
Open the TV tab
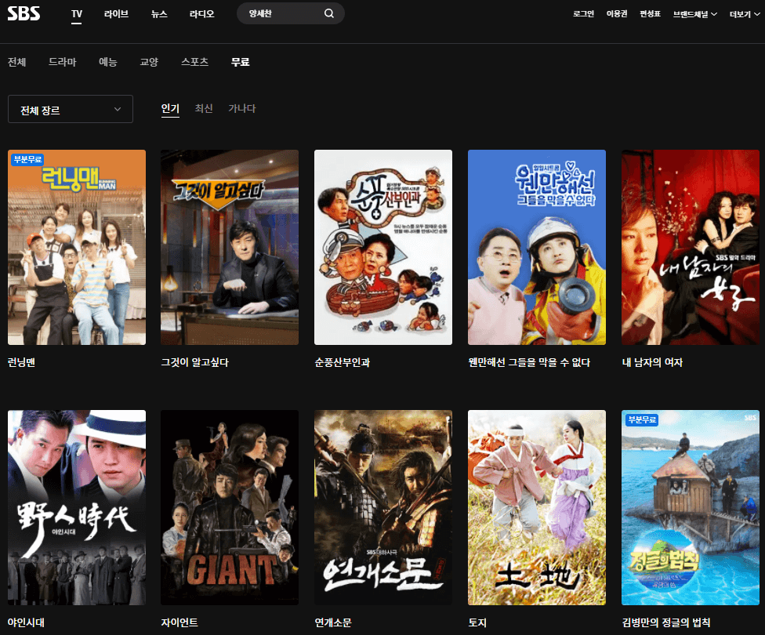coord(77,13)
